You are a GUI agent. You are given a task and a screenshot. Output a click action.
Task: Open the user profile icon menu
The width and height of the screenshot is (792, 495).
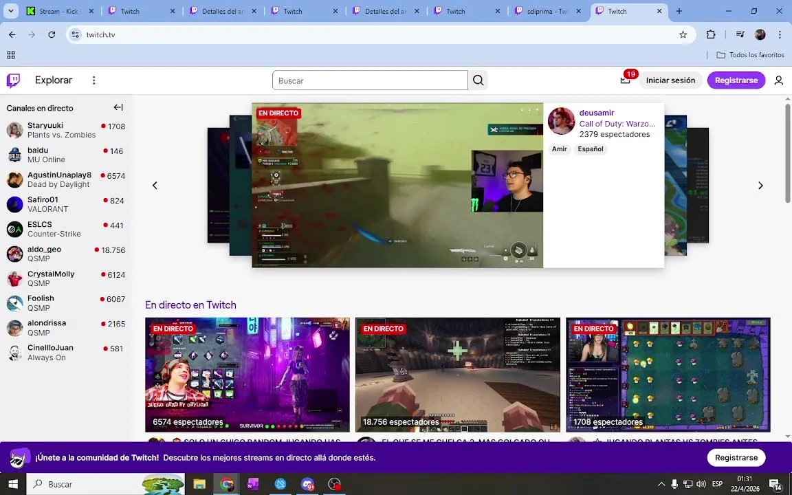point(778,80)
